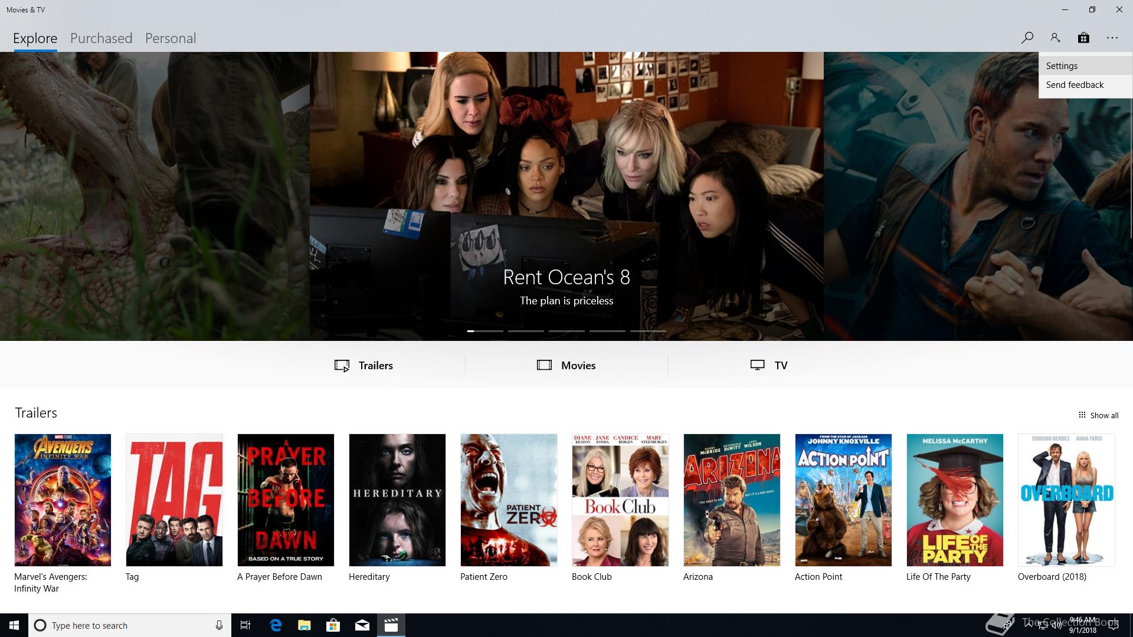This screenshot has height=637, width=1133.
Task: Open the account sign-in icon
Action: coord(1055,38)
